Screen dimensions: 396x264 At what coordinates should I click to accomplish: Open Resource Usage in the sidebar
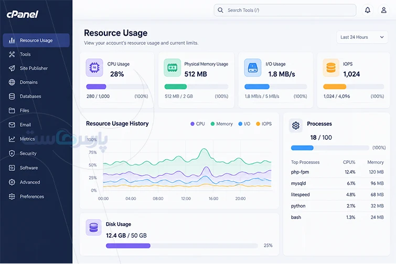click(x=36, y=40)
